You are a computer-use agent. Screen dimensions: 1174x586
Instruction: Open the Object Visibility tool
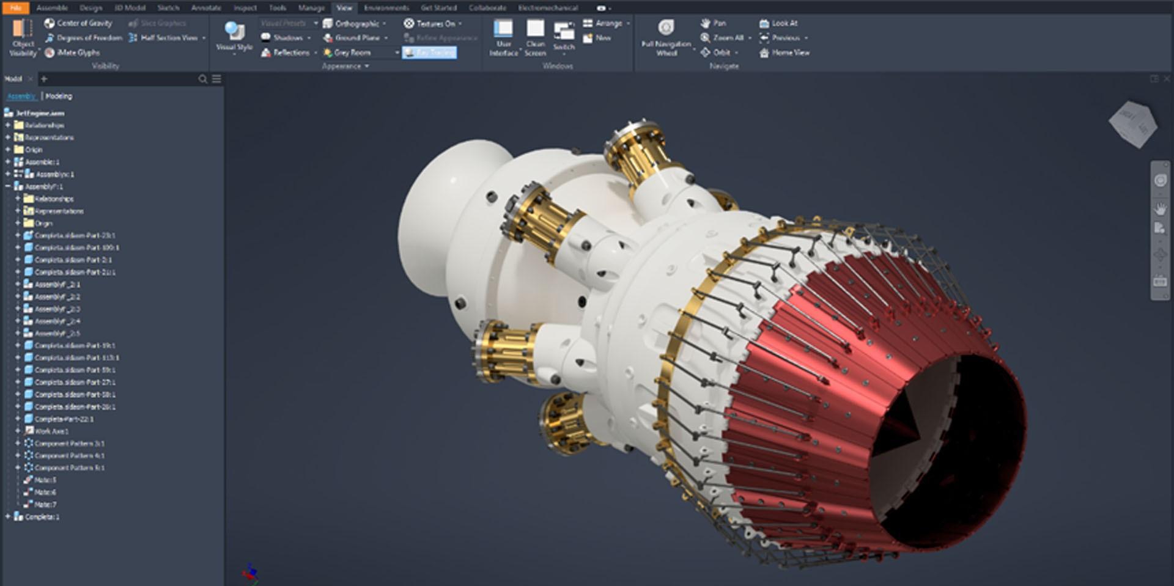pos(23,37)
